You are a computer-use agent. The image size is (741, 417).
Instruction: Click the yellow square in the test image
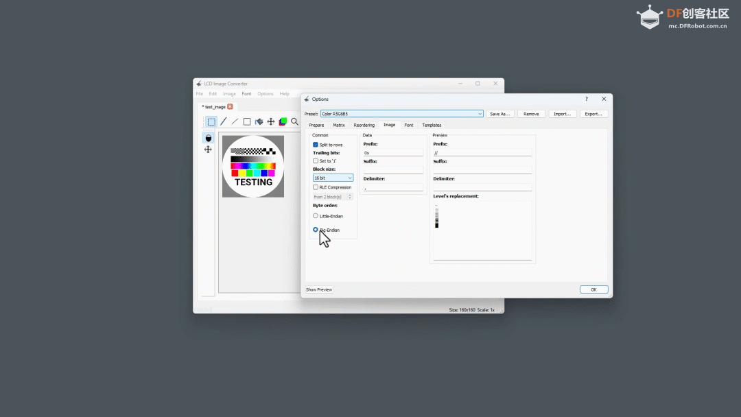click(242, 174)
